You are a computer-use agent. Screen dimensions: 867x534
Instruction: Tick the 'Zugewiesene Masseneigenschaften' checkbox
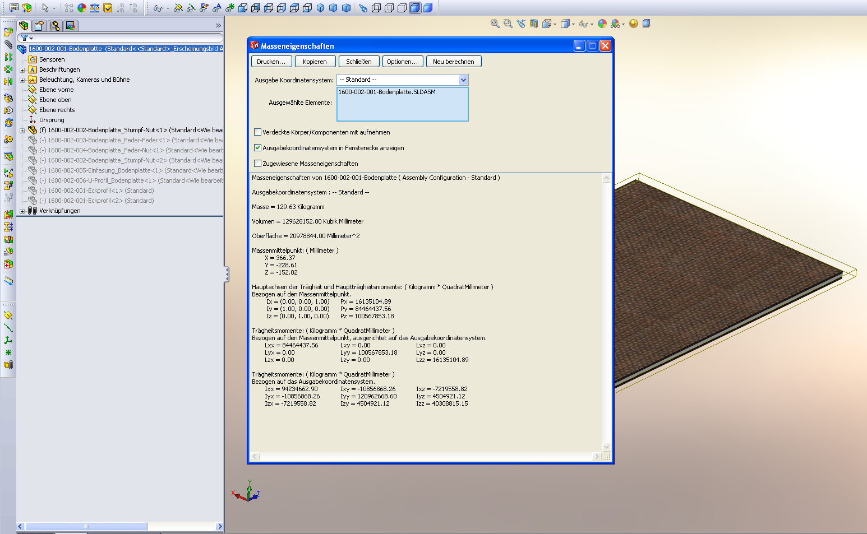258,164
